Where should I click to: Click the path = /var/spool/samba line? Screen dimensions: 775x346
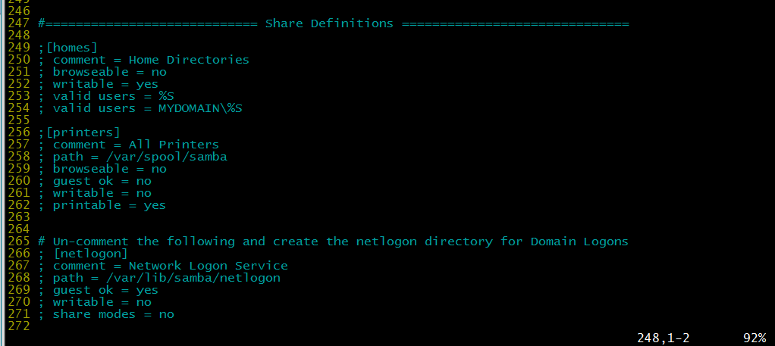pyautogui.click(x=133, y=157)
